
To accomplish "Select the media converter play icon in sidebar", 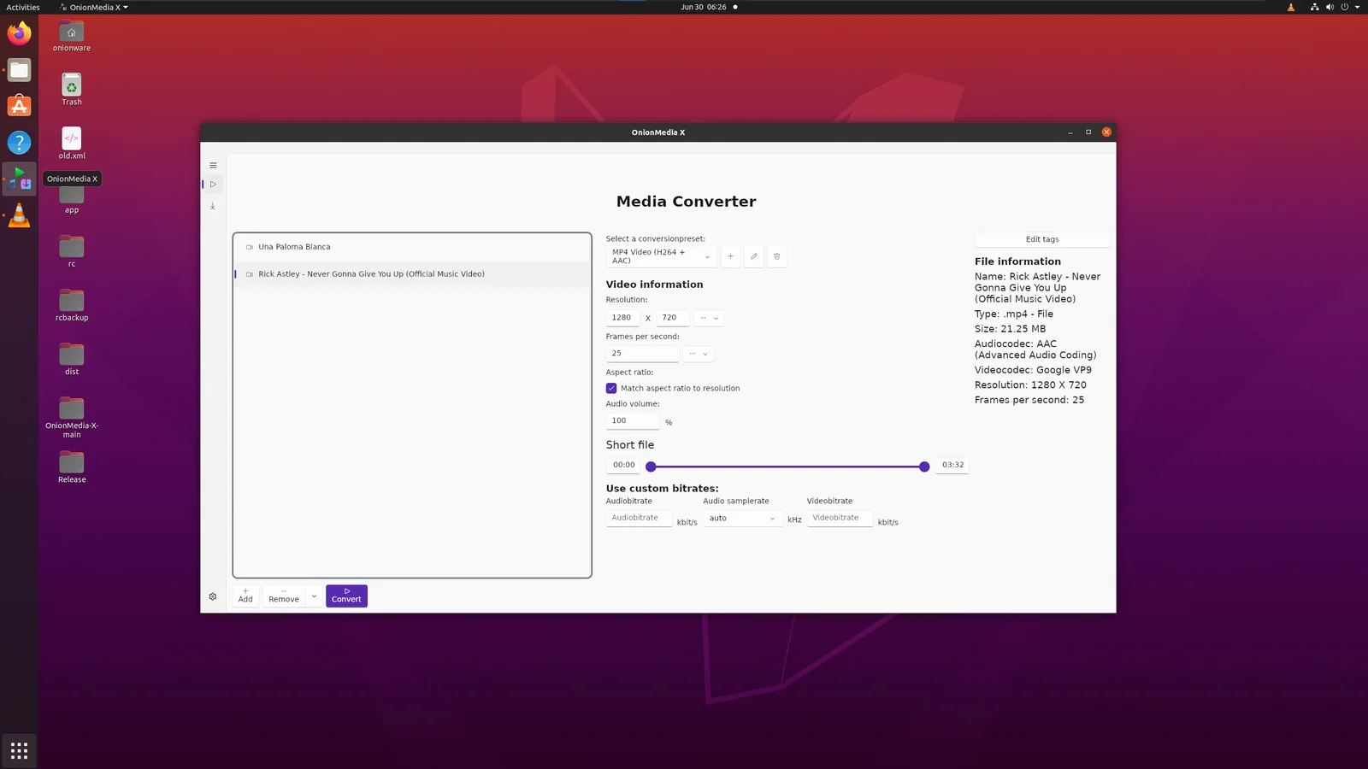I will (213, 185).
